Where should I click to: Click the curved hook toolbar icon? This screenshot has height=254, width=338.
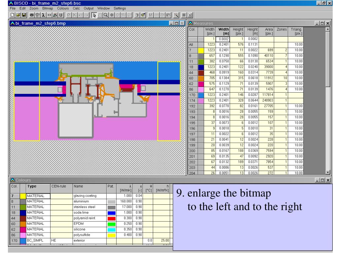137,15
